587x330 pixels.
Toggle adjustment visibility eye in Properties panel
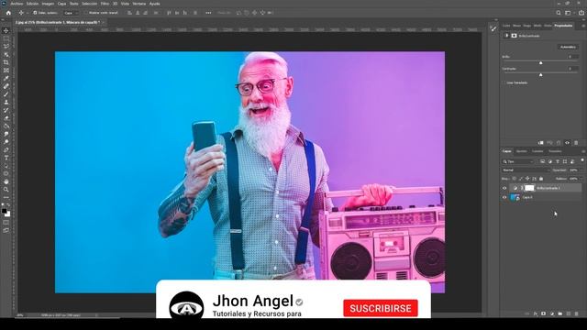click(567, 143)
